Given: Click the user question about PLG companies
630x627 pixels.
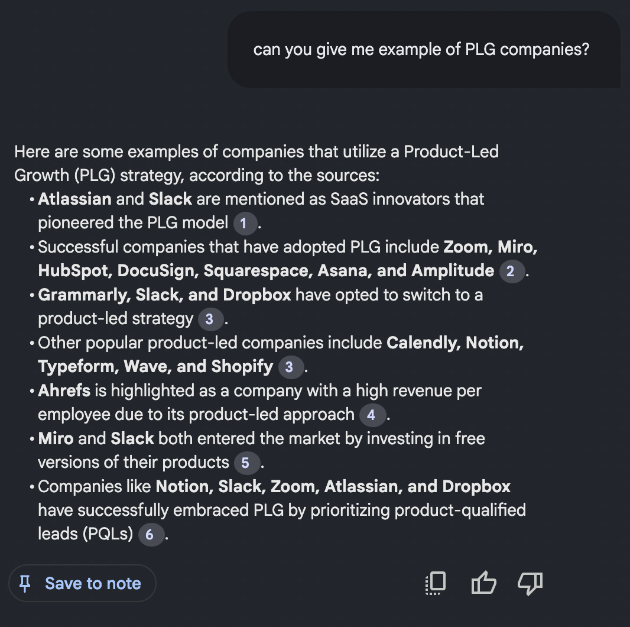Looking at the screenshot, I should [x=421, y=49].
